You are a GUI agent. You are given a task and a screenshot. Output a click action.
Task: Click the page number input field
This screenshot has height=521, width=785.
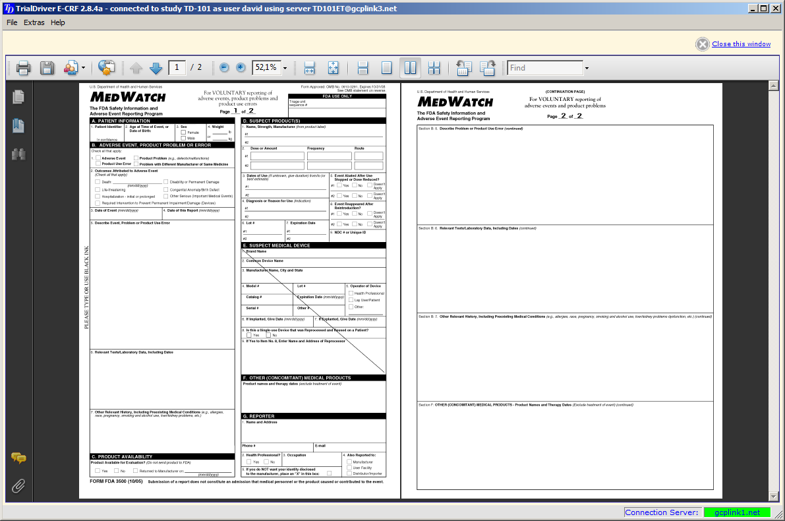coord(177,68)
